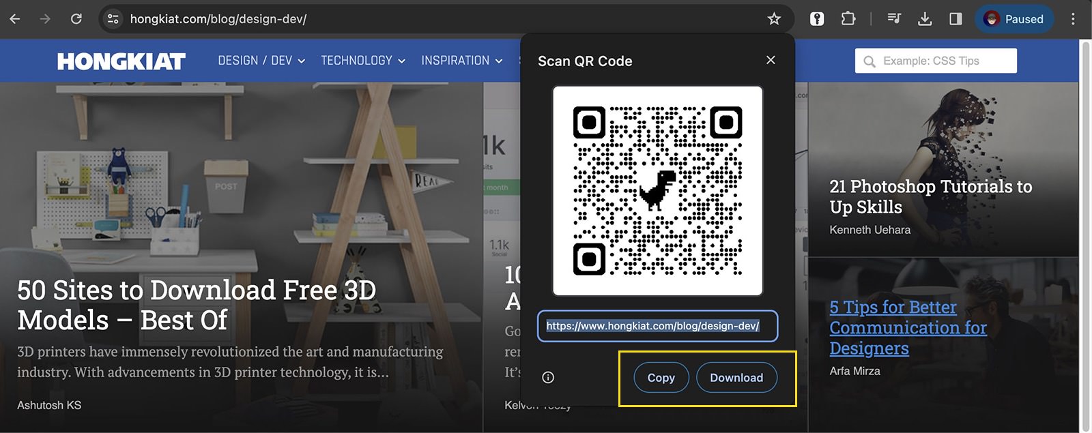This screenshot has width=1092, height=433.
Task: Click author Arfa Mirza
Action: pos(855,371)
